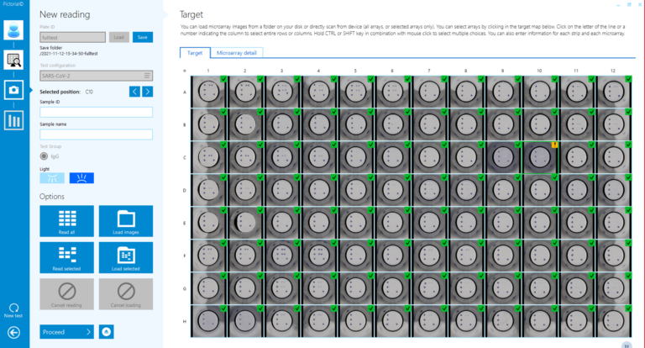This screenshot has height=348, width=645.
Task: Click the Load images folder button
Action: pyautogui.click(x=126, y=221)
